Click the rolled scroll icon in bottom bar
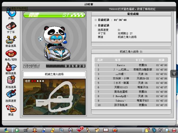The image size is (178, 133). pos(88,130)
